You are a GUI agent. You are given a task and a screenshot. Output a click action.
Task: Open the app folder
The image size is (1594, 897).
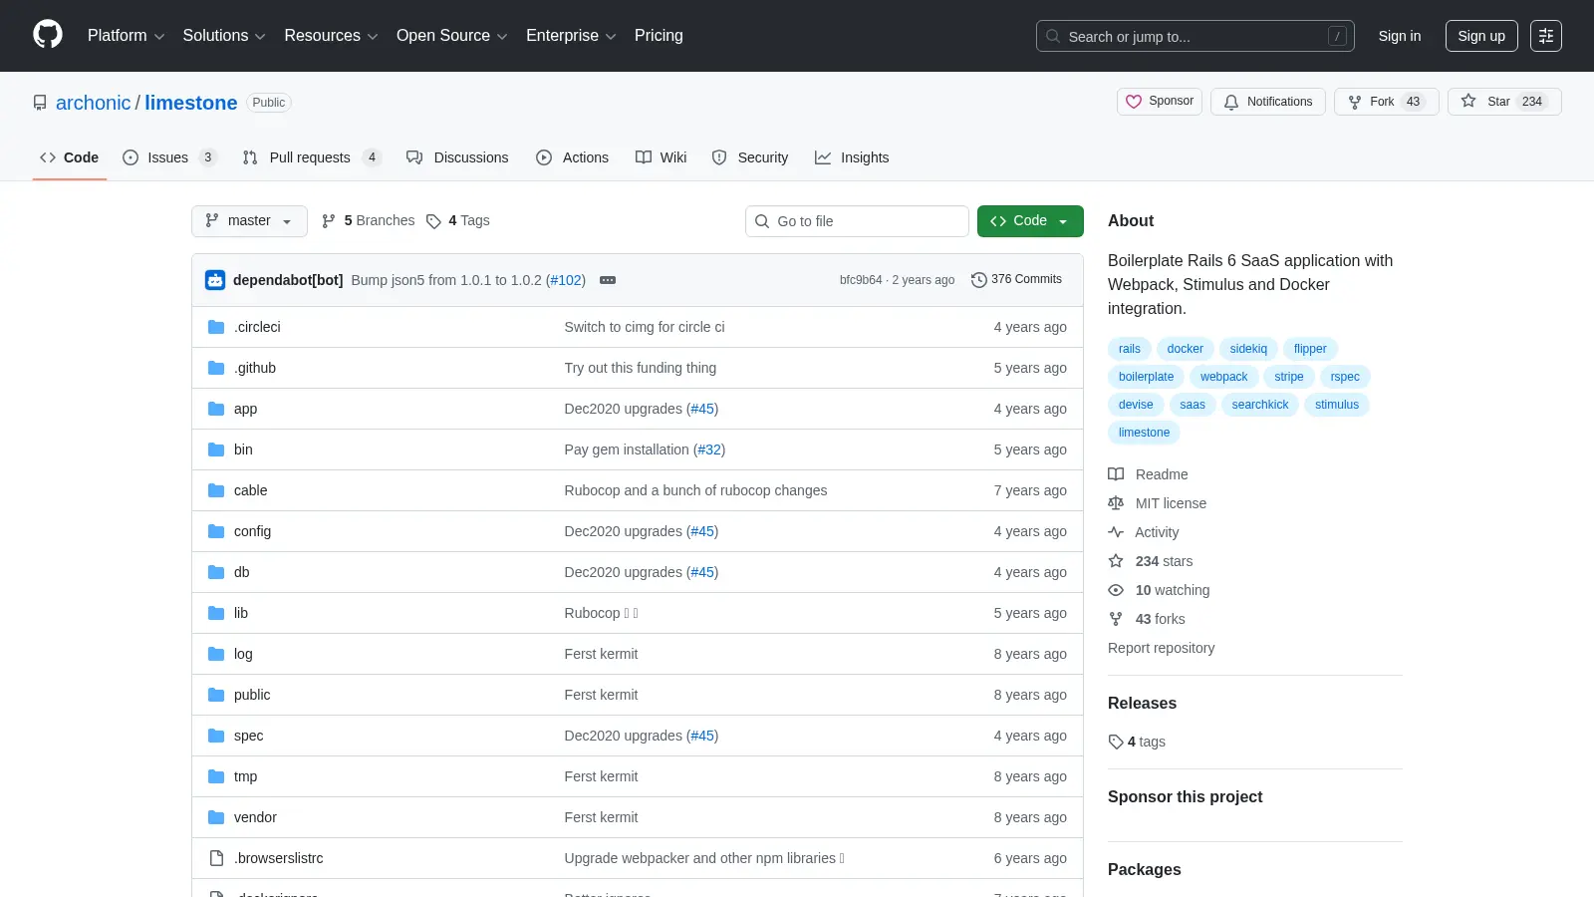pyautogui.click(x=245, y=409)
